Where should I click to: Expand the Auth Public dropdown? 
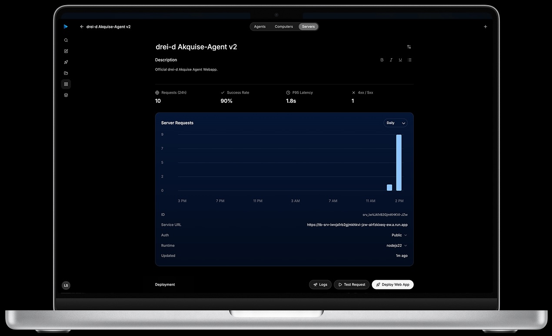point(399,235)
